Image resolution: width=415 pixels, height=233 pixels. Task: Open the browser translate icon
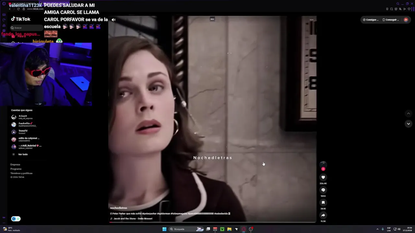coord(400,9)
